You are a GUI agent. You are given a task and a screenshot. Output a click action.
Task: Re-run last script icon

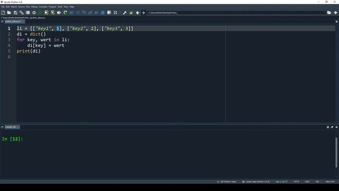[65, 13]
